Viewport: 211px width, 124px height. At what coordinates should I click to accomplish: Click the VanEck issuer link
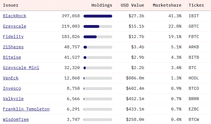[x=11, y=78]
